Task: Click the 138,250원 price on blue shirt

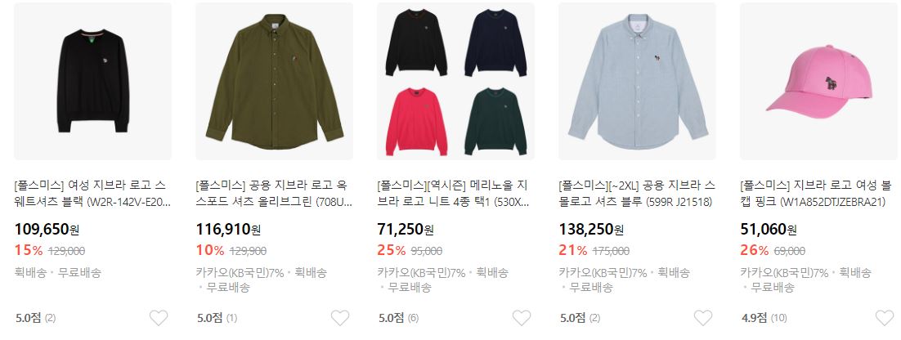Action: click(x=591, y=230)
